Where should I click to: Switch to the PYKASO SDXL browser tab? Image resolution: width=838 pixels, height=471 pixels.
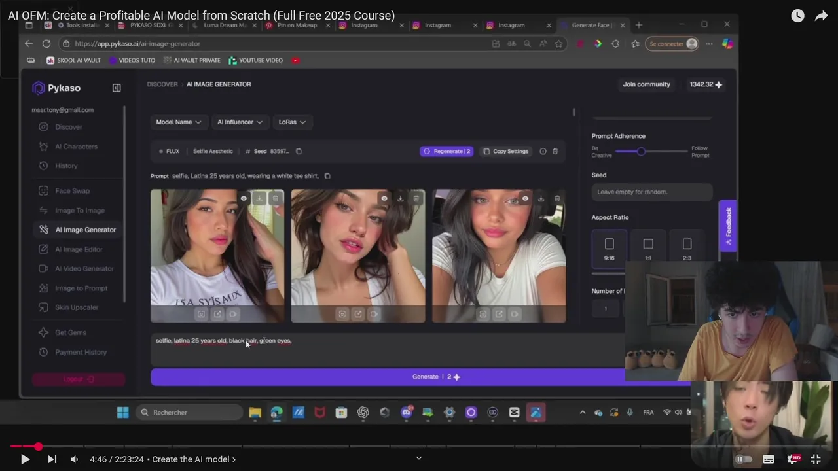coord(151,26)
